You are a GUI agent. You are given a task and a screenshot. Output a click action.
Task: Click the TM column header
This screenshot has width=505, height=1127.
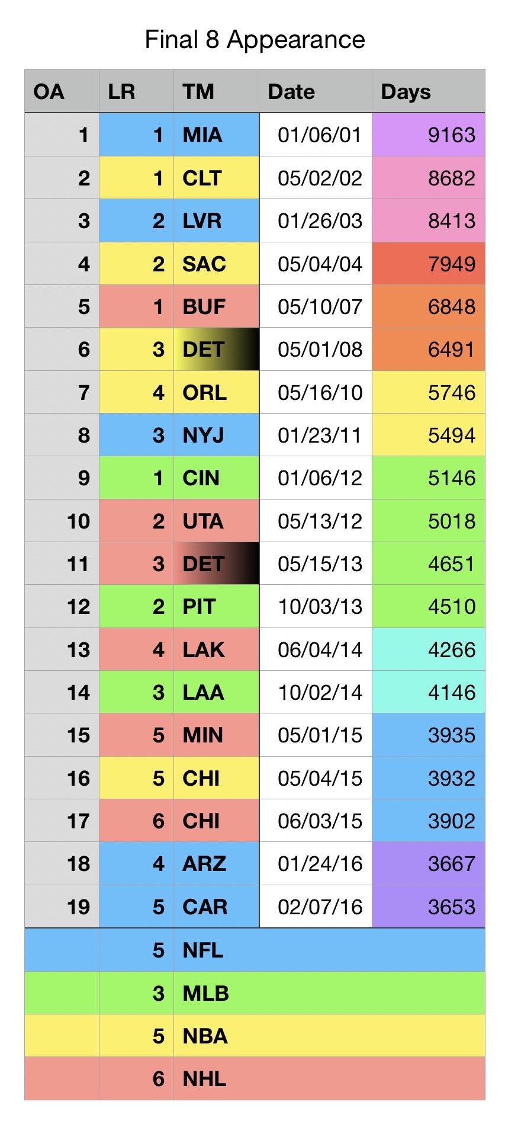click(x=216, y=92)
